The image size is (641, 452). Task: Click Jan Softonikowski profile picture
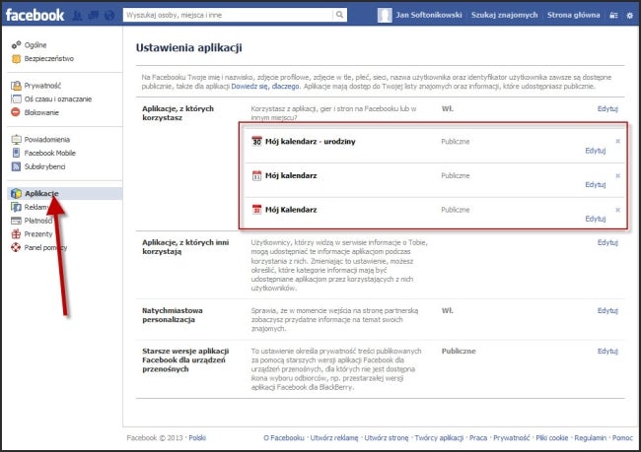click(385, 15)
